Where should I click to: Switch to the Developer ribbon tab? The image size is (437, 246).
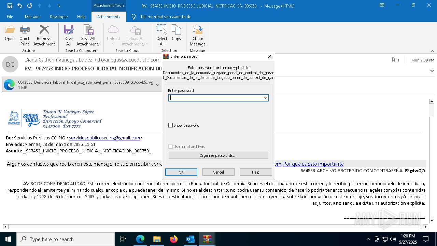[x=59, y=17]
